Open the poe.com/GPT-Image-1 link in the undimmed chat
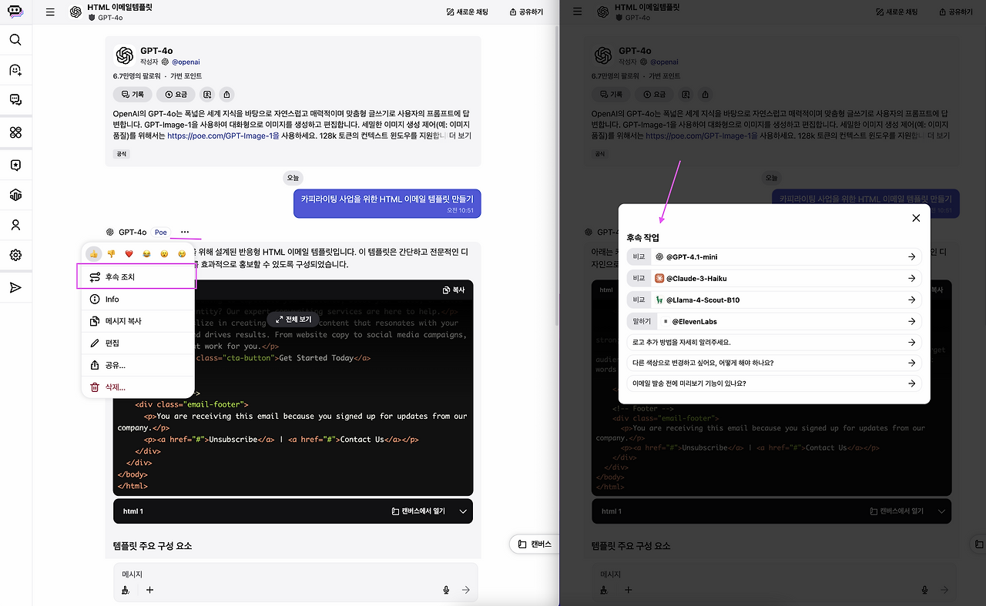This screenshot has width=986, height=606. pyautogui.click(x=223, y=136)
